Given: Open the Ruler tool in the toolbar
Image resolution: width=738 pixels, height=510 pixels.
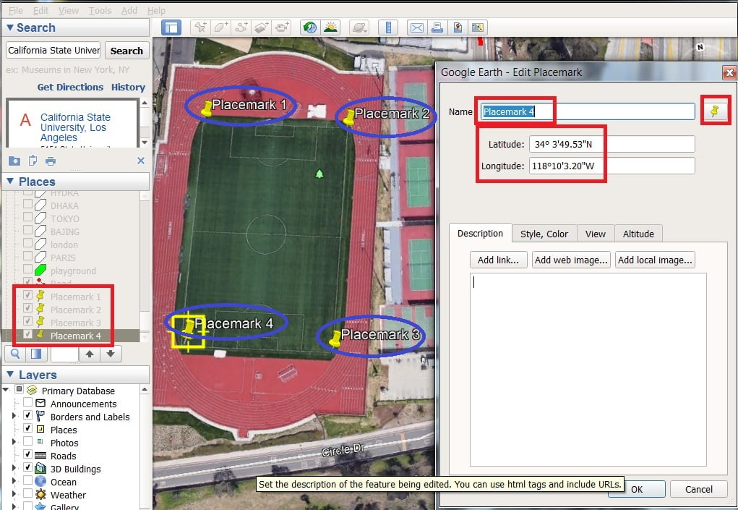Looking at the screenshot, I should coord(388,27).
